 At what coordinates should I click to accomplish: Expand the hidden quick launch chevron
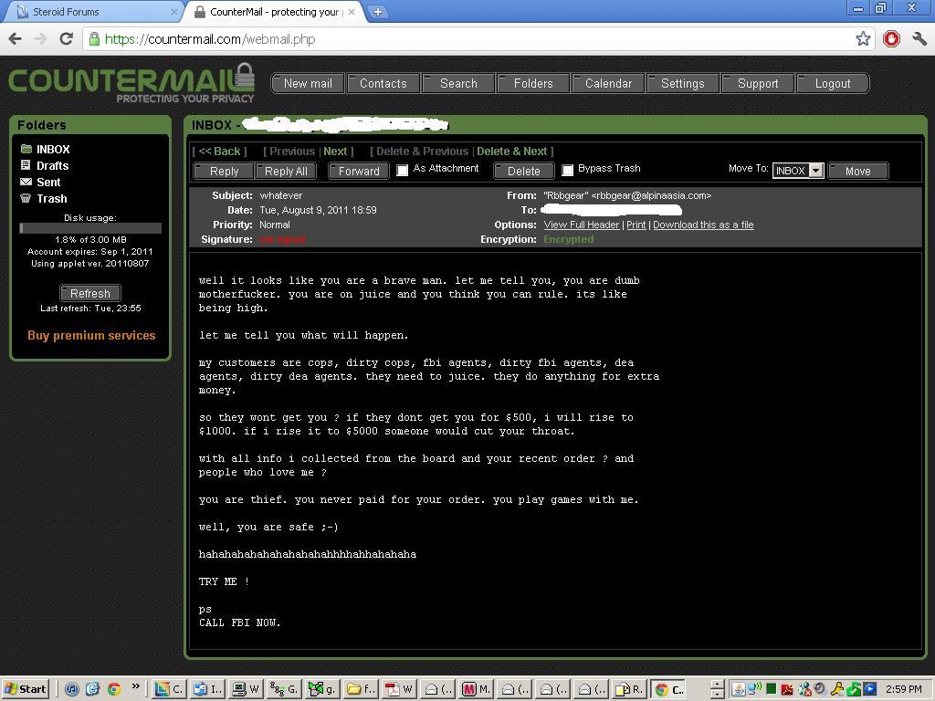(x=136, y=687)
